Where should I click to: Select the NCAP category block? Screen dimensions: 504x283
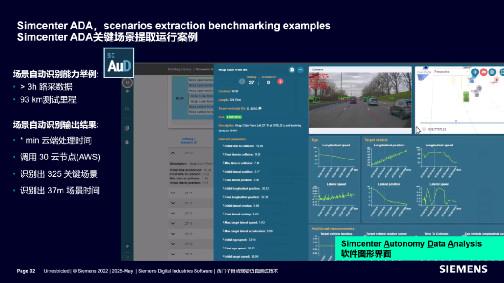[x=180, y=98]
